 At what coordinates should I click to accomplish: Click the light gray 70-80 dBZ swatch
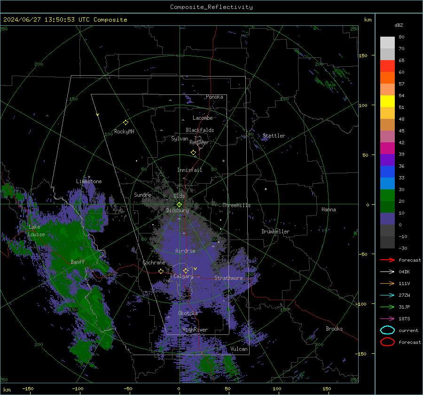[387, 43]
